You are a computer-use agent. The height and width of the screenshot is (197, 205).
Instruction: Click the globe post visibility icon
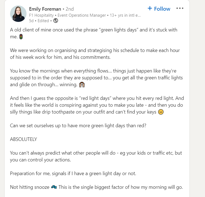click(x=56, y=21)
